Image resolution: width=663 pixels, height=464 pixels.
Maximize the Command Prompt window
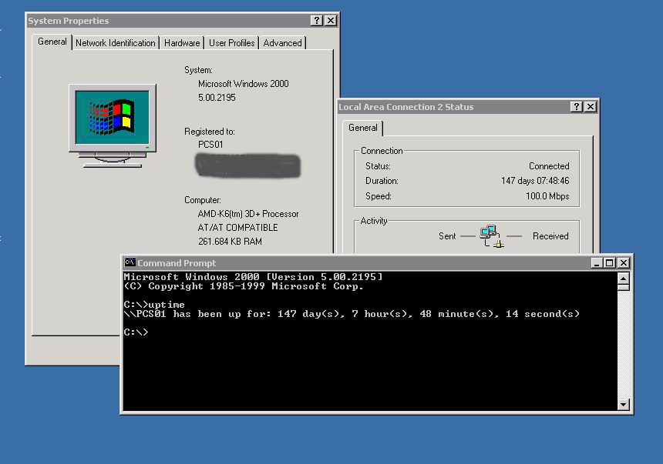(x=609, y=263)
